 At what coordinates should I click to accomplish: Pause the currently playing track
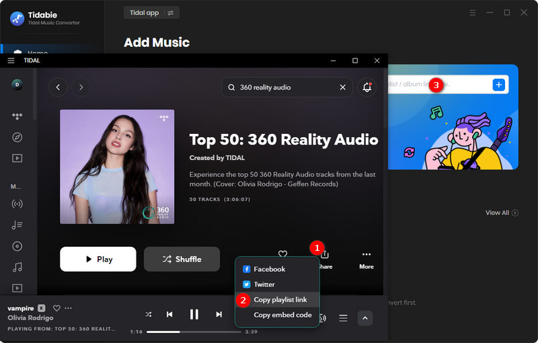[x=194, y=314]
